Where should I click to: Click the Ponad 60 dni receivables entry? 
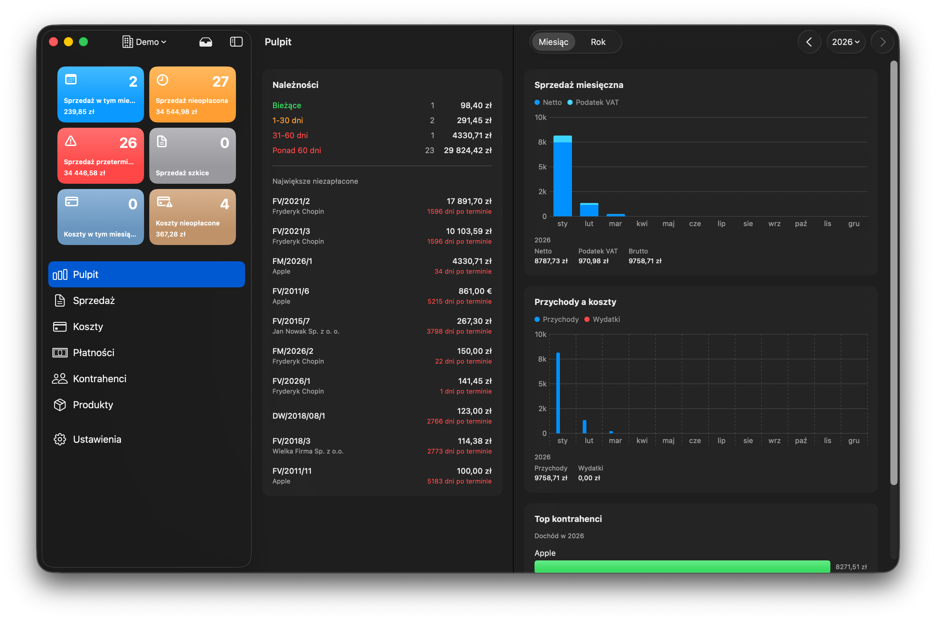[x=296, y=150]
